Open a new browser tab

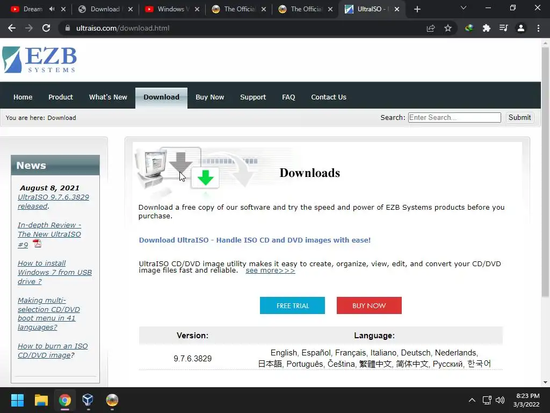[x=417, y=9]
